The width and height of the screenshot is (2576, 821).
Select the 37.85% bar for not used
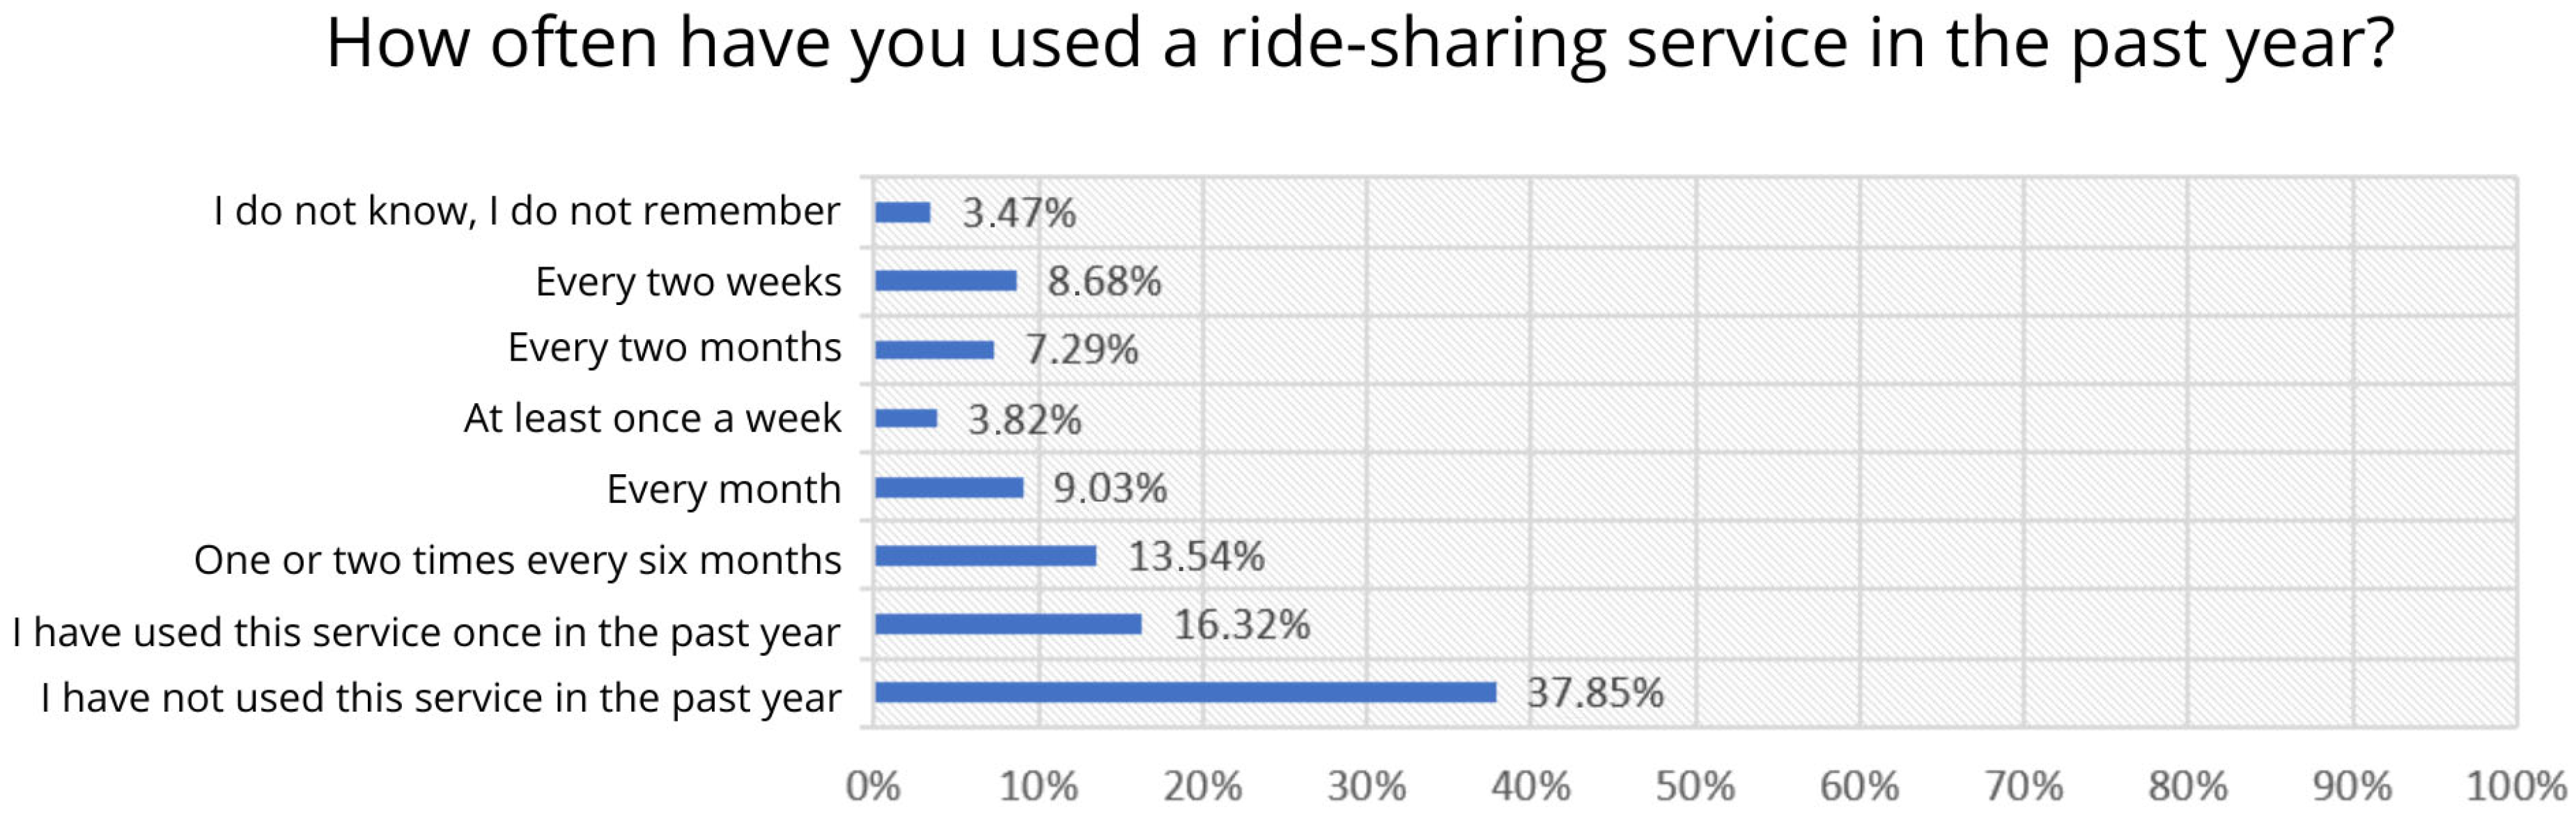[x=1185, y=692]
